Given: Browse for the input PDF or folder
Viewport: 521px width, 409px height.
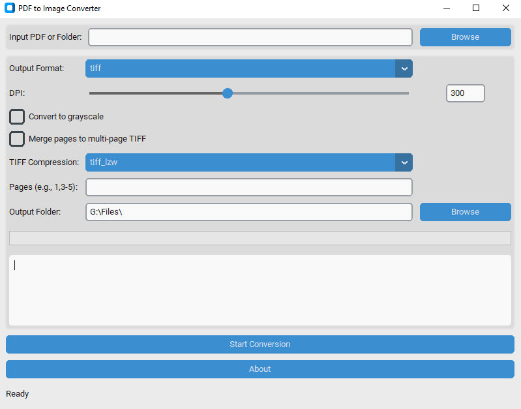Looking at the screenshot, I should pos(465,37).
